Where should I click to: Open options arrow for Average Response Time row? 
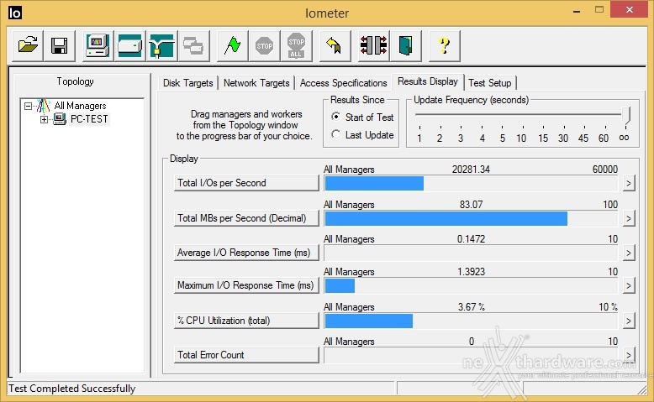pos(629,253)
